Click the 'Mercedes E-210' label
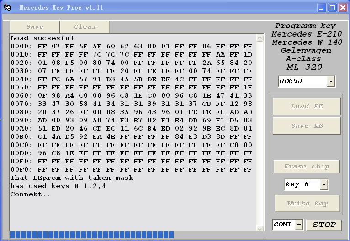Screen dimensions: 350x241 coord(307,34)
